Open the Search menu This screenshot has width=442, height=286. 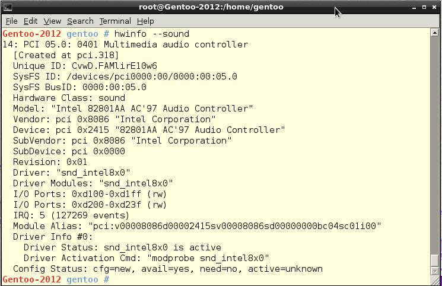80,21
